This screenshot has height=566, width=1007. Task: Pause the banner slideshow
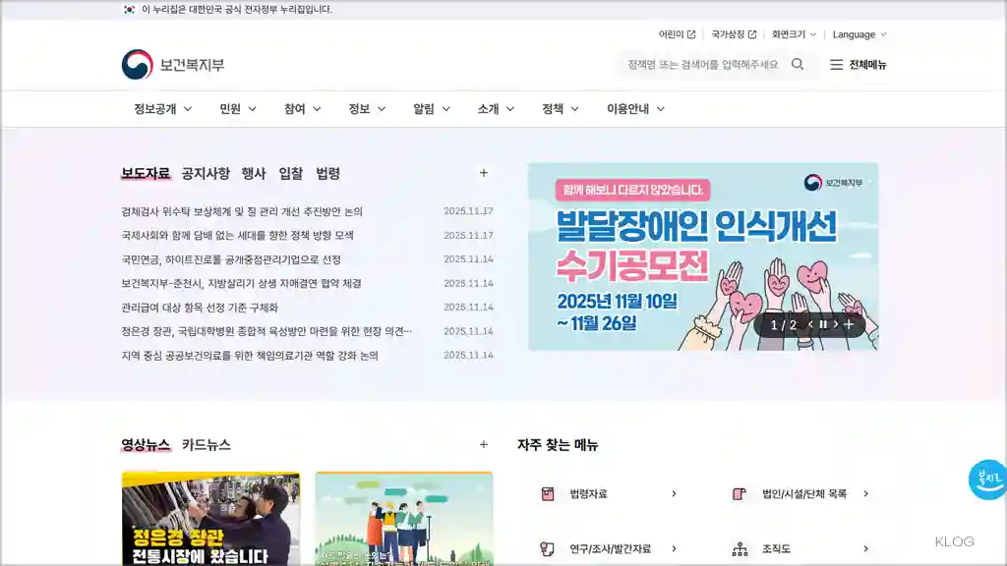[x=823, y=324]
